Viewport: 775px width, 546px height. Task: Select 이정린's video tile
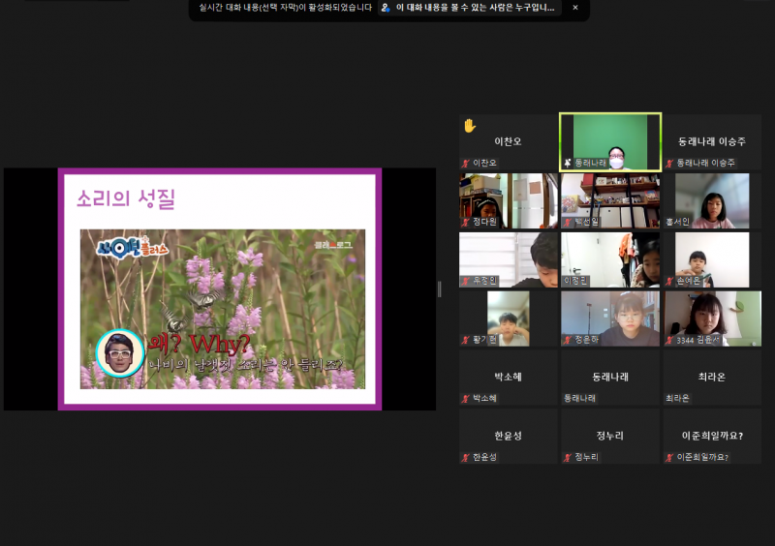click(610, 259)
